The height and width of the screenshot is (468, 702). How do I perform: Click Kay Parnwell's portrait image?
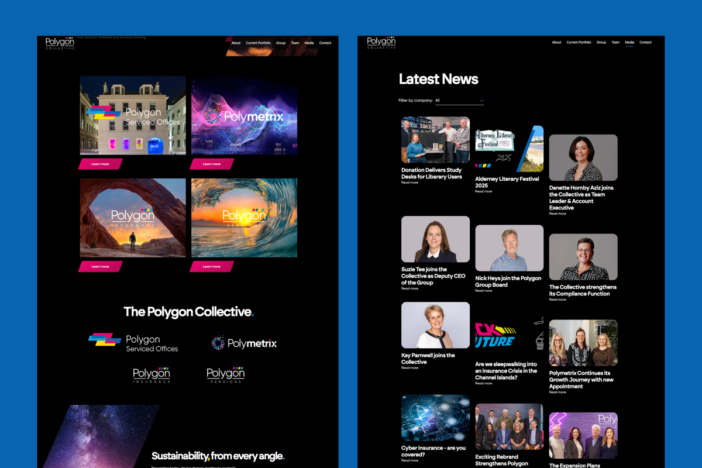point(435,325)
